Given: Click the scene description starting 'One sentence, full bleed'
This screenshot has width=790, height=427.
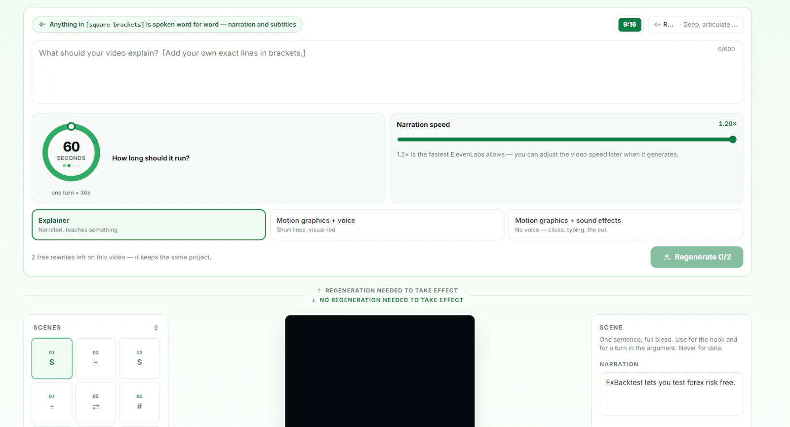Looking at the screenshot, I should coord(668,344).
